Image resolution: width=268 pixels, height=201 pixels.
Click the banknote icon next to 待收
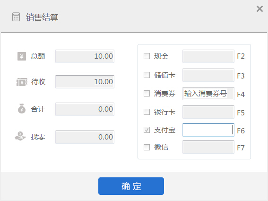(x=22, y=82)
